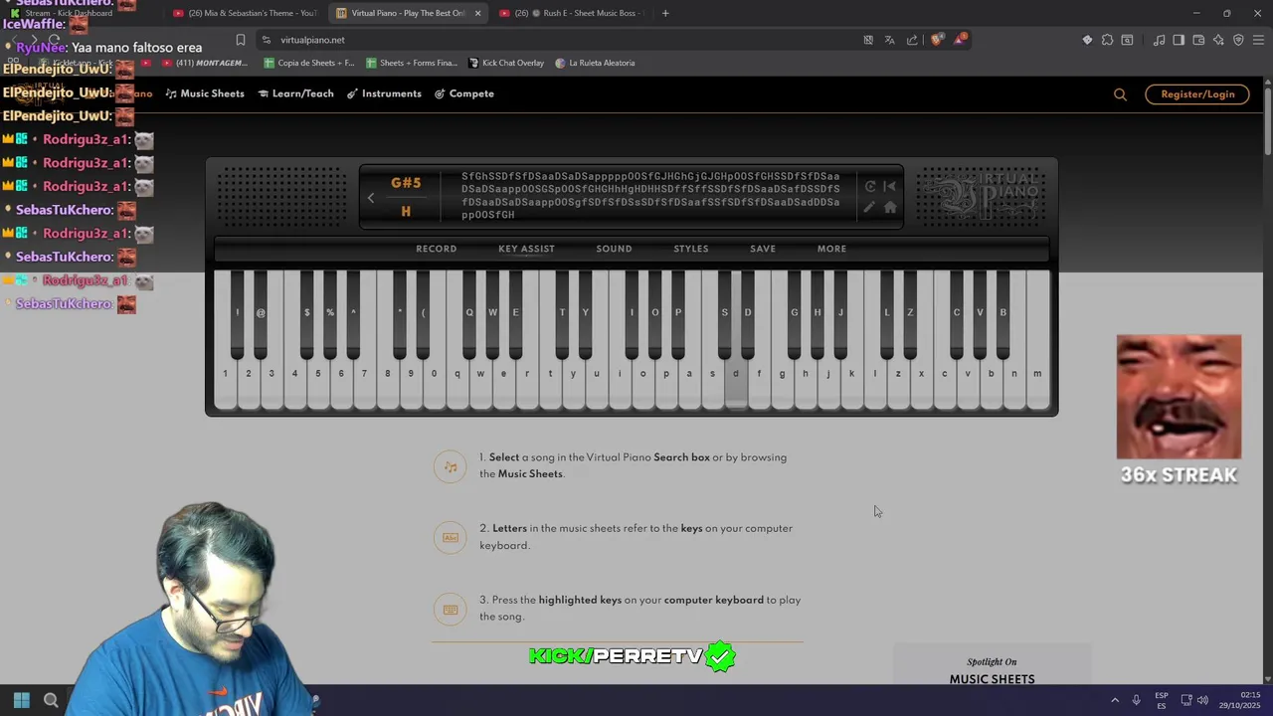Open the KEY ASSIST piano menu
Screen dimensions: 1273x716
(x=526, y=249)
